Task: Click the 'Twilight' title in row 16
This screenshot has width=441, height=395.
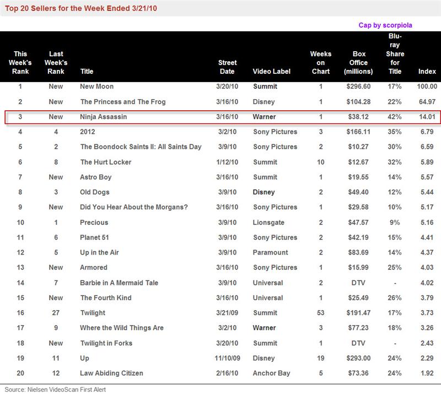Action: tap(93, 313)
